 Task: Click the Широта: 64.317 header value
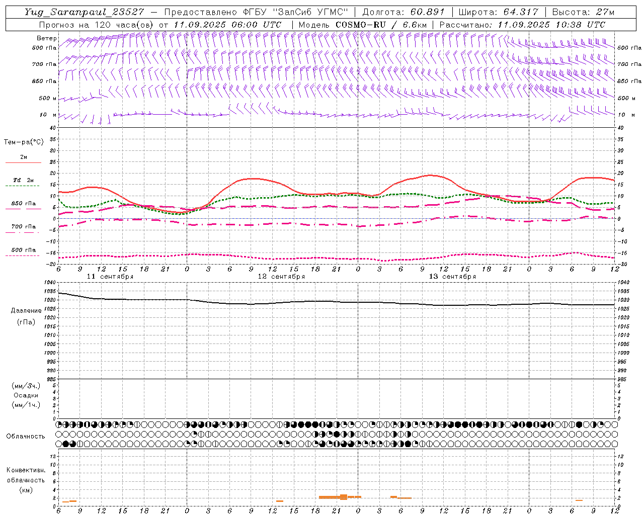pos(499,12)
